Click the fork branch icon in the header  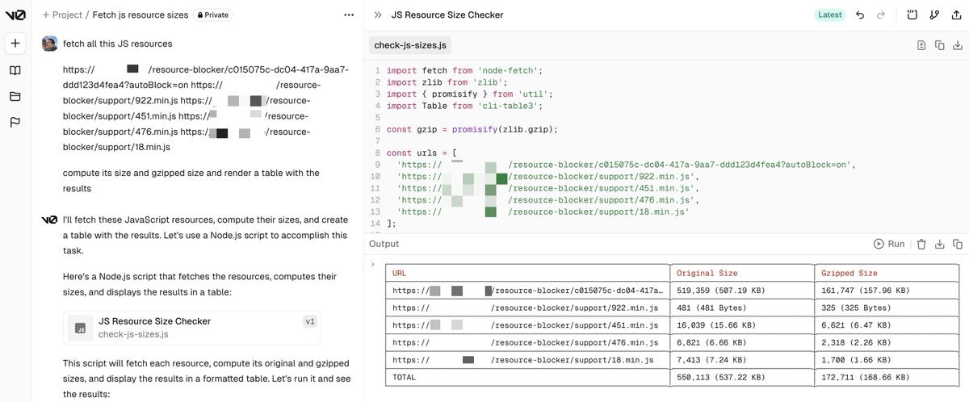point(934,15)
